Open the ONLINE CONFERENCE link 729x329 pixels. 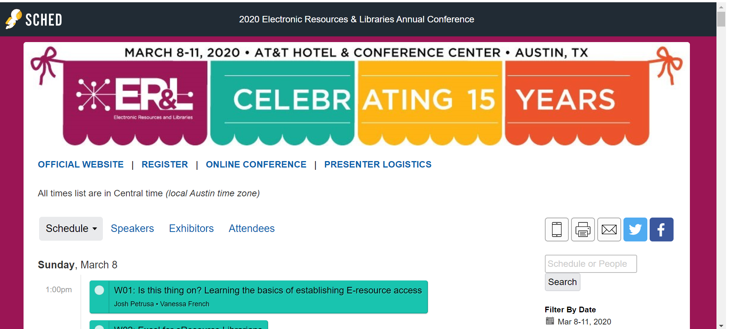click(x=256, y=164)
